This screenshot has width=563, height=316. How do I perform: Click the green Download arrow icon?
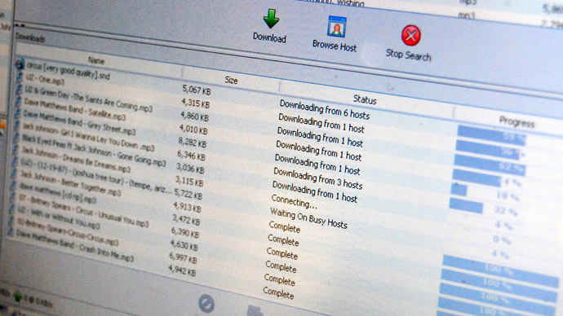(x=271, y=18)
